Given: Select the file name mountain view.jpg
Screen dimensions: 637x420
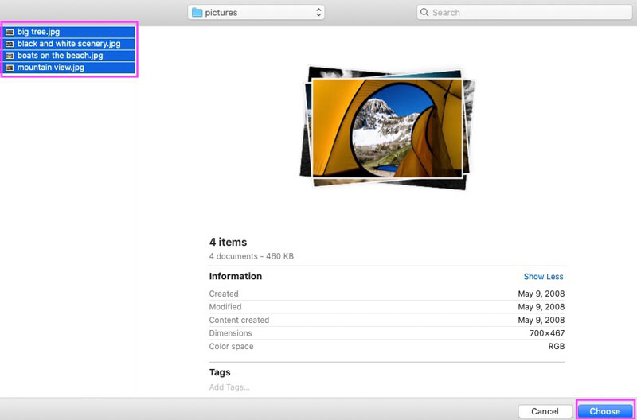Looking at the screenshot, I should tap(50, 68).
